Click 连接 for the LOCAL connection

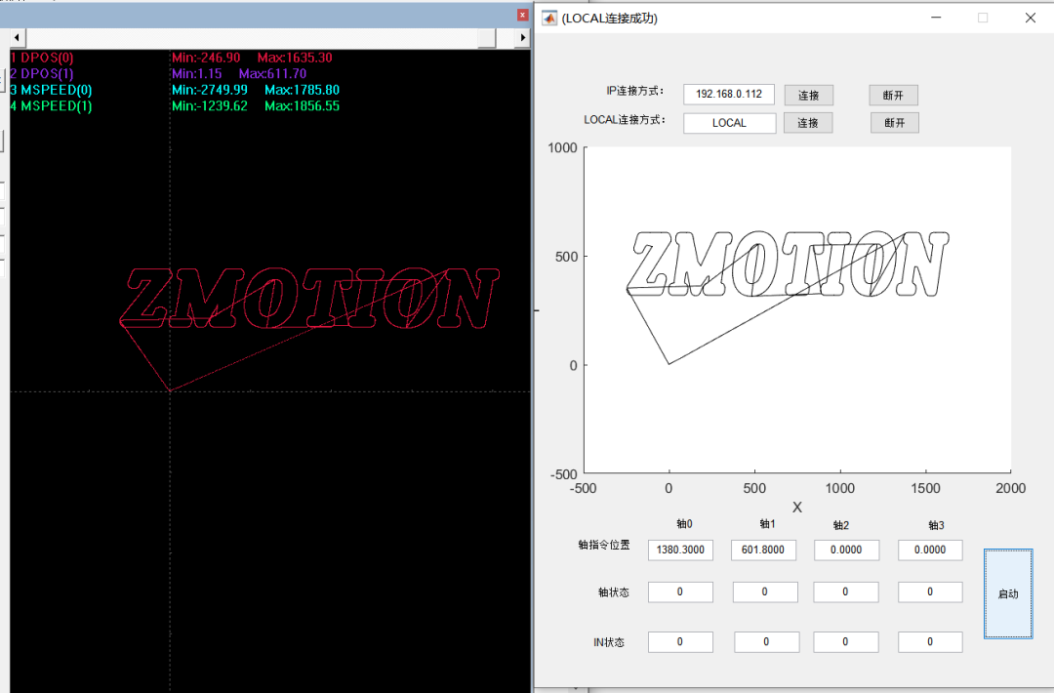808,122
